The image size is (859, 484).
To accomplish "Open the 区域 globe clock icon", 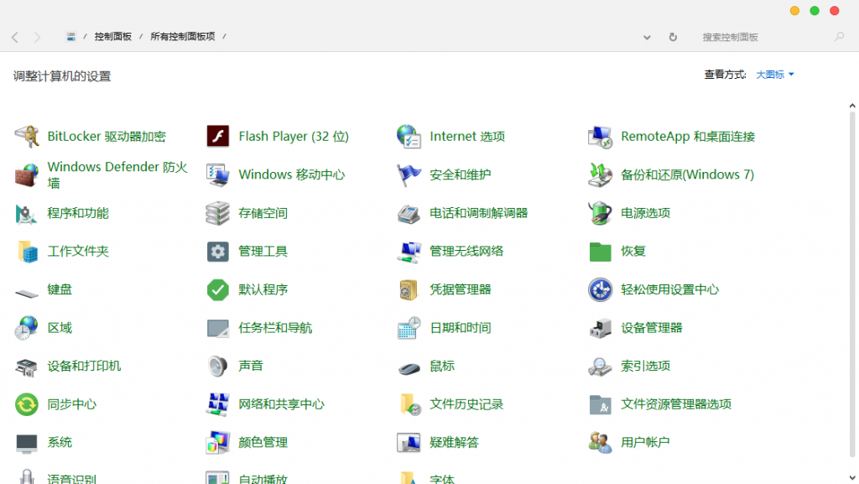I will 26,328.
